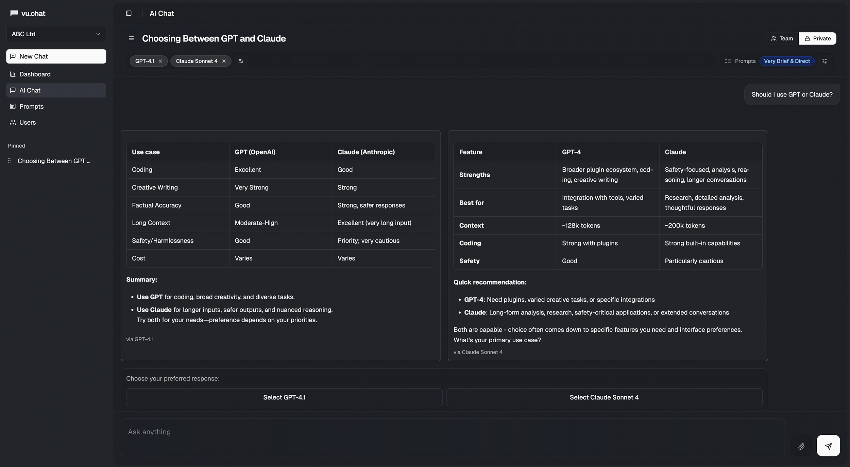The width and height of the screenshot is (850, 467).
Task: Open the chat menu hamburger icon
Action: (x=131, y=38)
